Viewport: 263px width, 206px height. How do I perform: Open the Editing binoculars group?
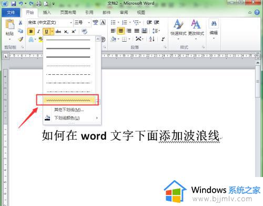(214, 29)
